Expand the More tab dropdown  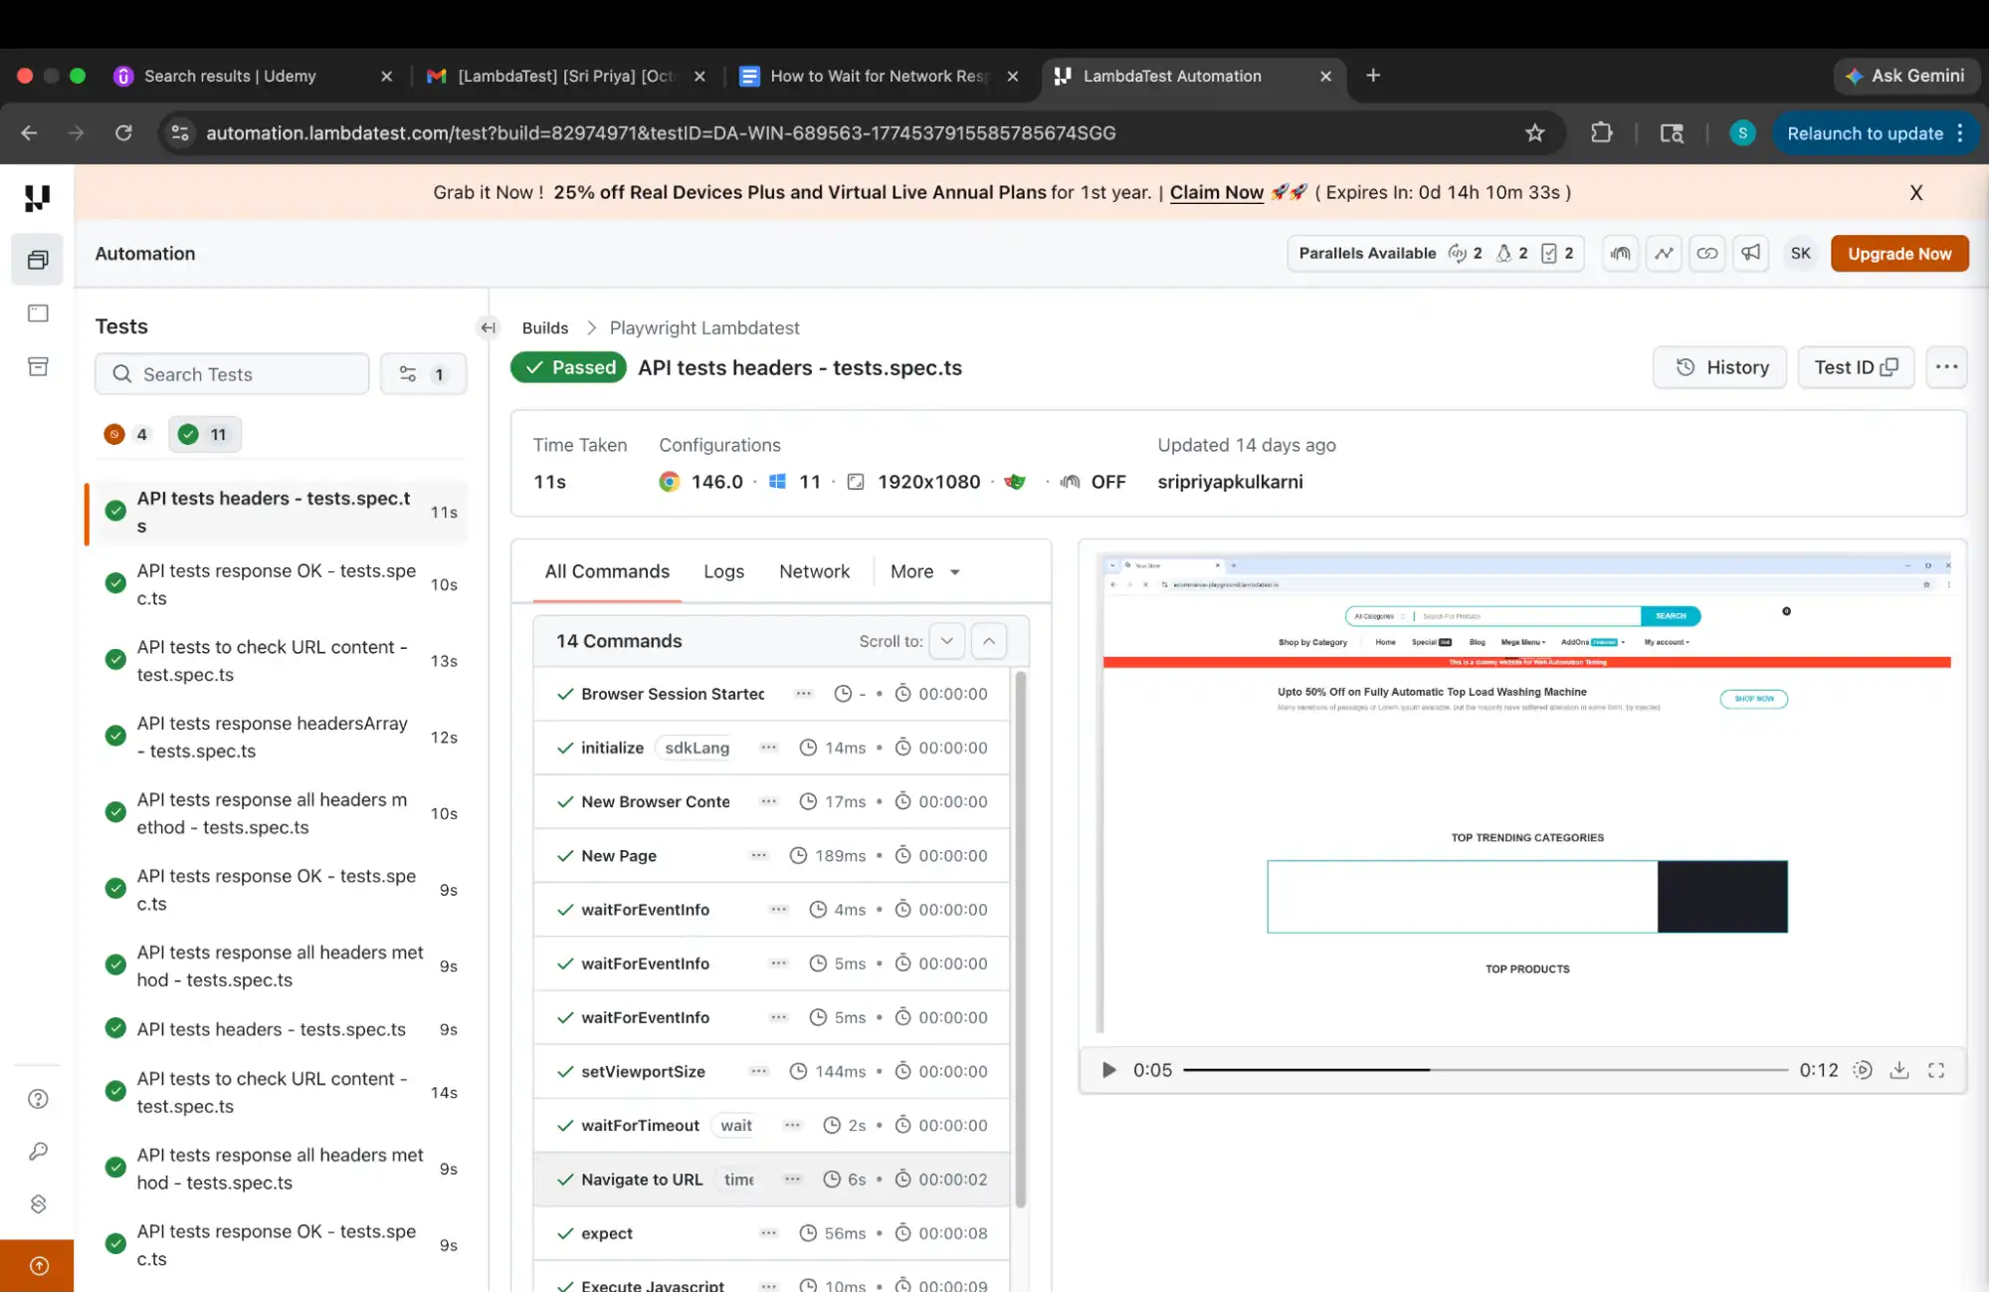[x=924, y=571]
